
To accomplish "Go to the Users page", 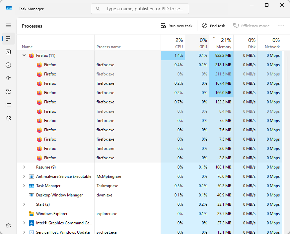I will point(8,92).
